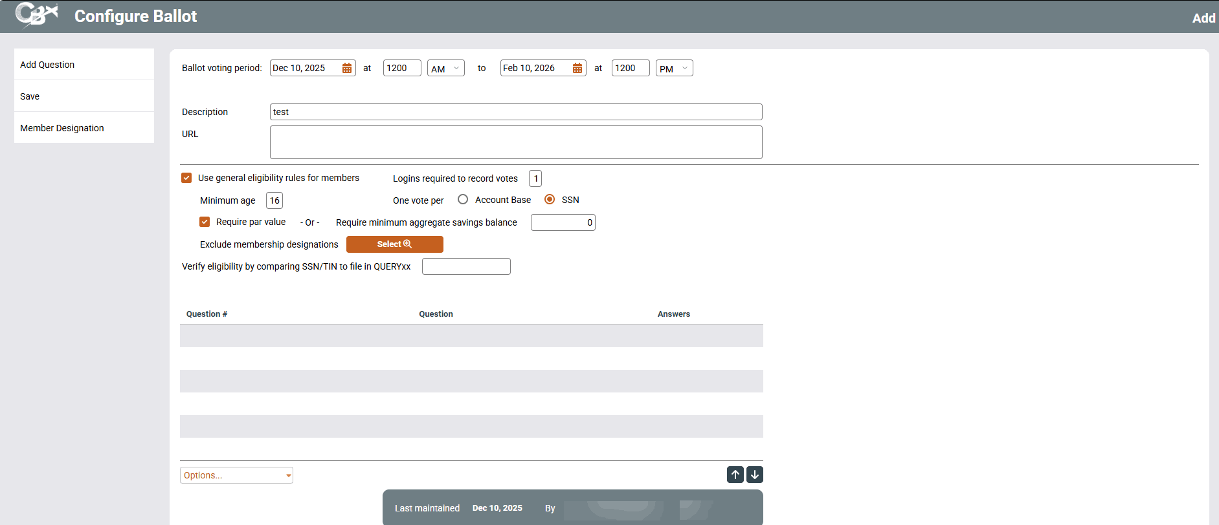Click Save in the left menu
This screenshot has height=525, width=1219.
[x=30, y=96]
